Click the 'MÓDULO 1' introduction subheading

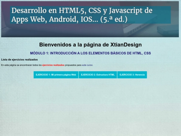(90, 53)
